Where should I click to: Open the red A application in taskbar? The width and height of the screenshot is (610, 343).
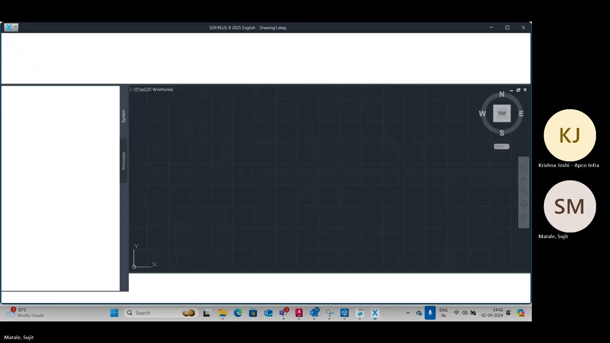pyautogui.click(x=299, y=313)
